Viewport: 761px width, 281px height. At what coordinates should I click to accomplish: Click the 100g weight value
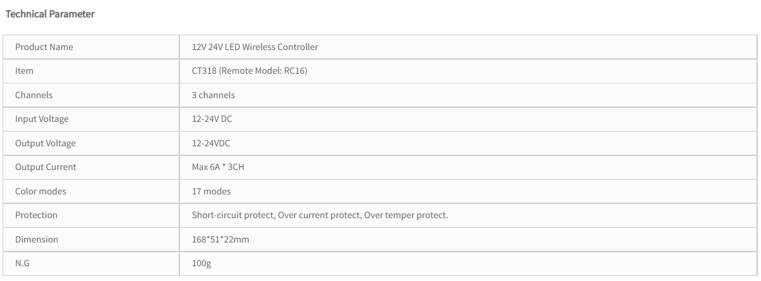pyautogui.click(x=201, y=264)
